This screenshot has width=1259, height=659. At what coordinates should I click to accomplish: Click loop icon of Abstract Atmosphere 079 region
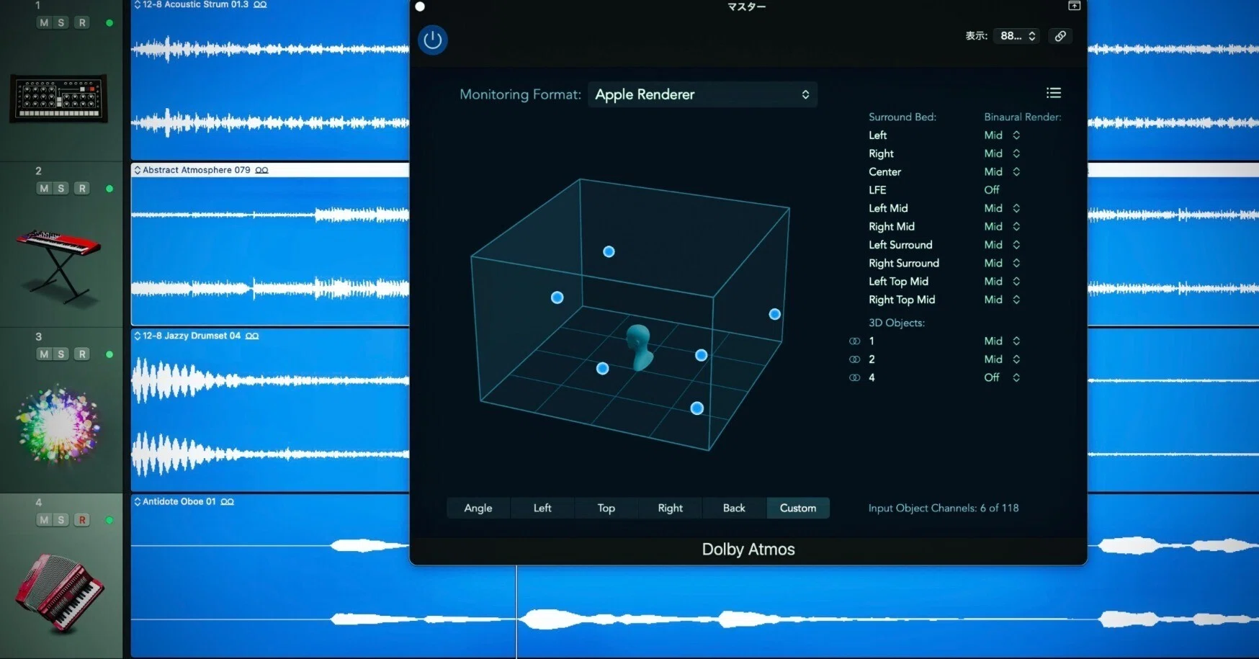point(261,171)
